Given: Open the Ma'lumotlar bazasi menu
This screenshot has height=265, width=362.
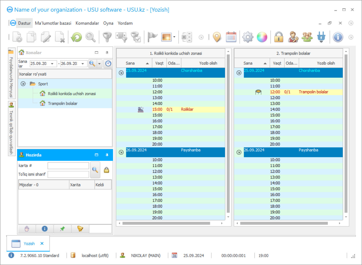Looking at the screenshot, I should point(53,23).
